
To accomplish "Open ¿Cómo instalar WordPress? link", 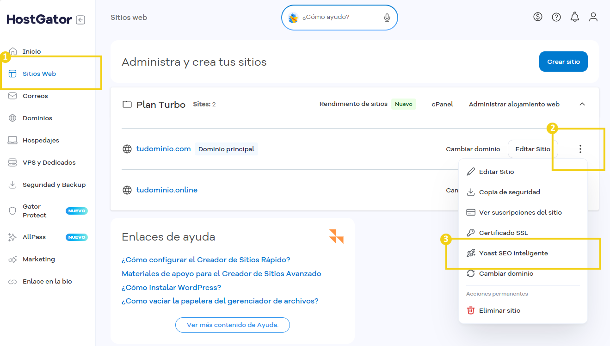I will [x=171, y=288].
